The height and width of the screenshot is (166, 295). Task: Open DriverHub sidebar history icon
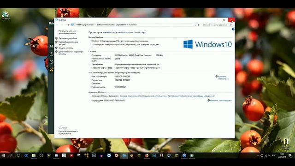(x=51, y=62)
